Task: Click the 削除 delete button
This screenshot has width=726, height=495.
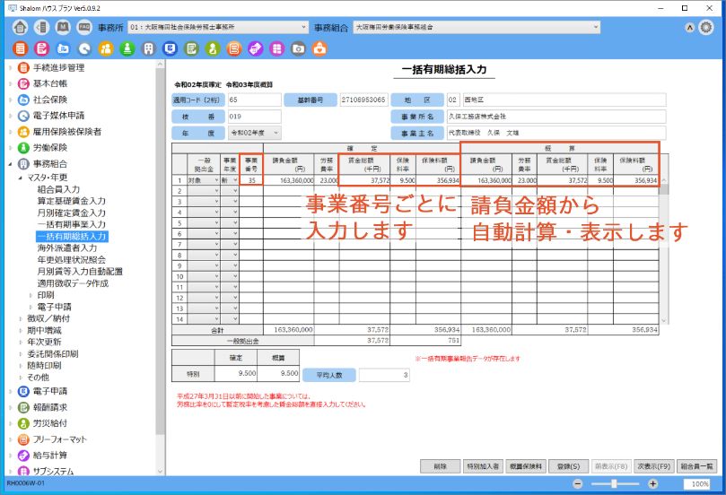Action: coord(441,466)
